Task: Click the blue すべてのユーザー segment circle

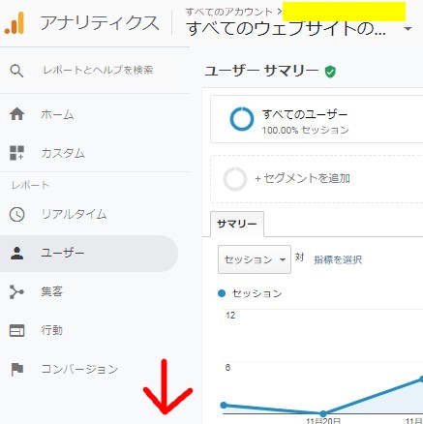Action: [x=242, y=119]
